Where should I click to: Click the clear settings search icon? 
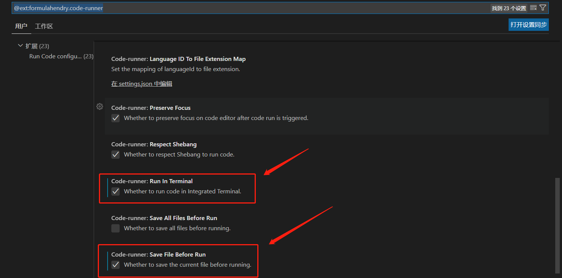point(533,8)
